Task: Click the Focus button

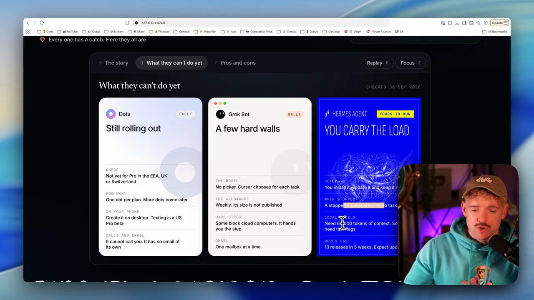Action: pos(411,63)
